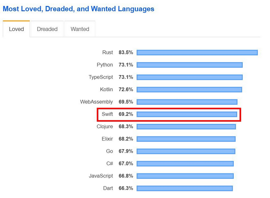
Task: Click the chart title heading
Action: coord(78,9)
